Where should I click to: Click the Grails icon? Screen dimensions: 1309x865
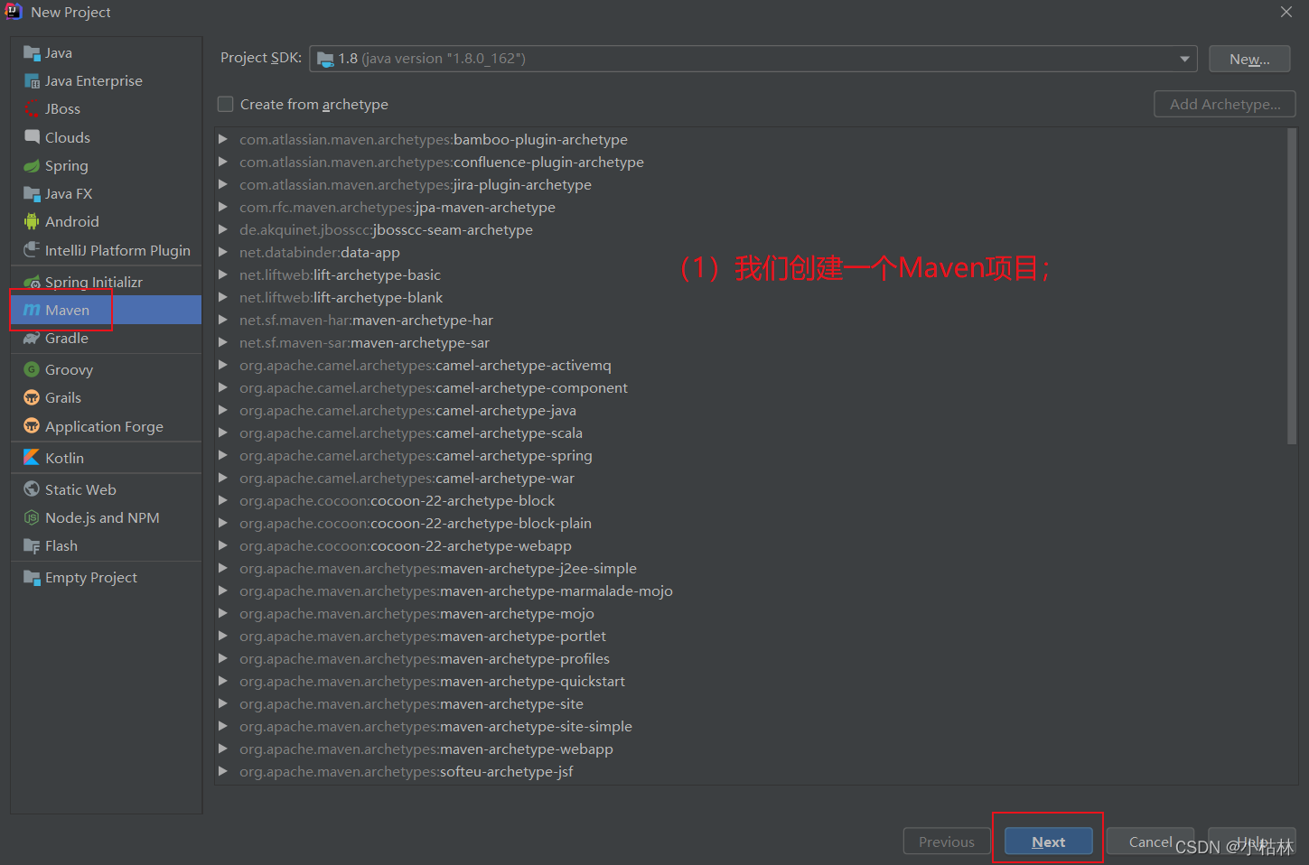coord(32,398)
